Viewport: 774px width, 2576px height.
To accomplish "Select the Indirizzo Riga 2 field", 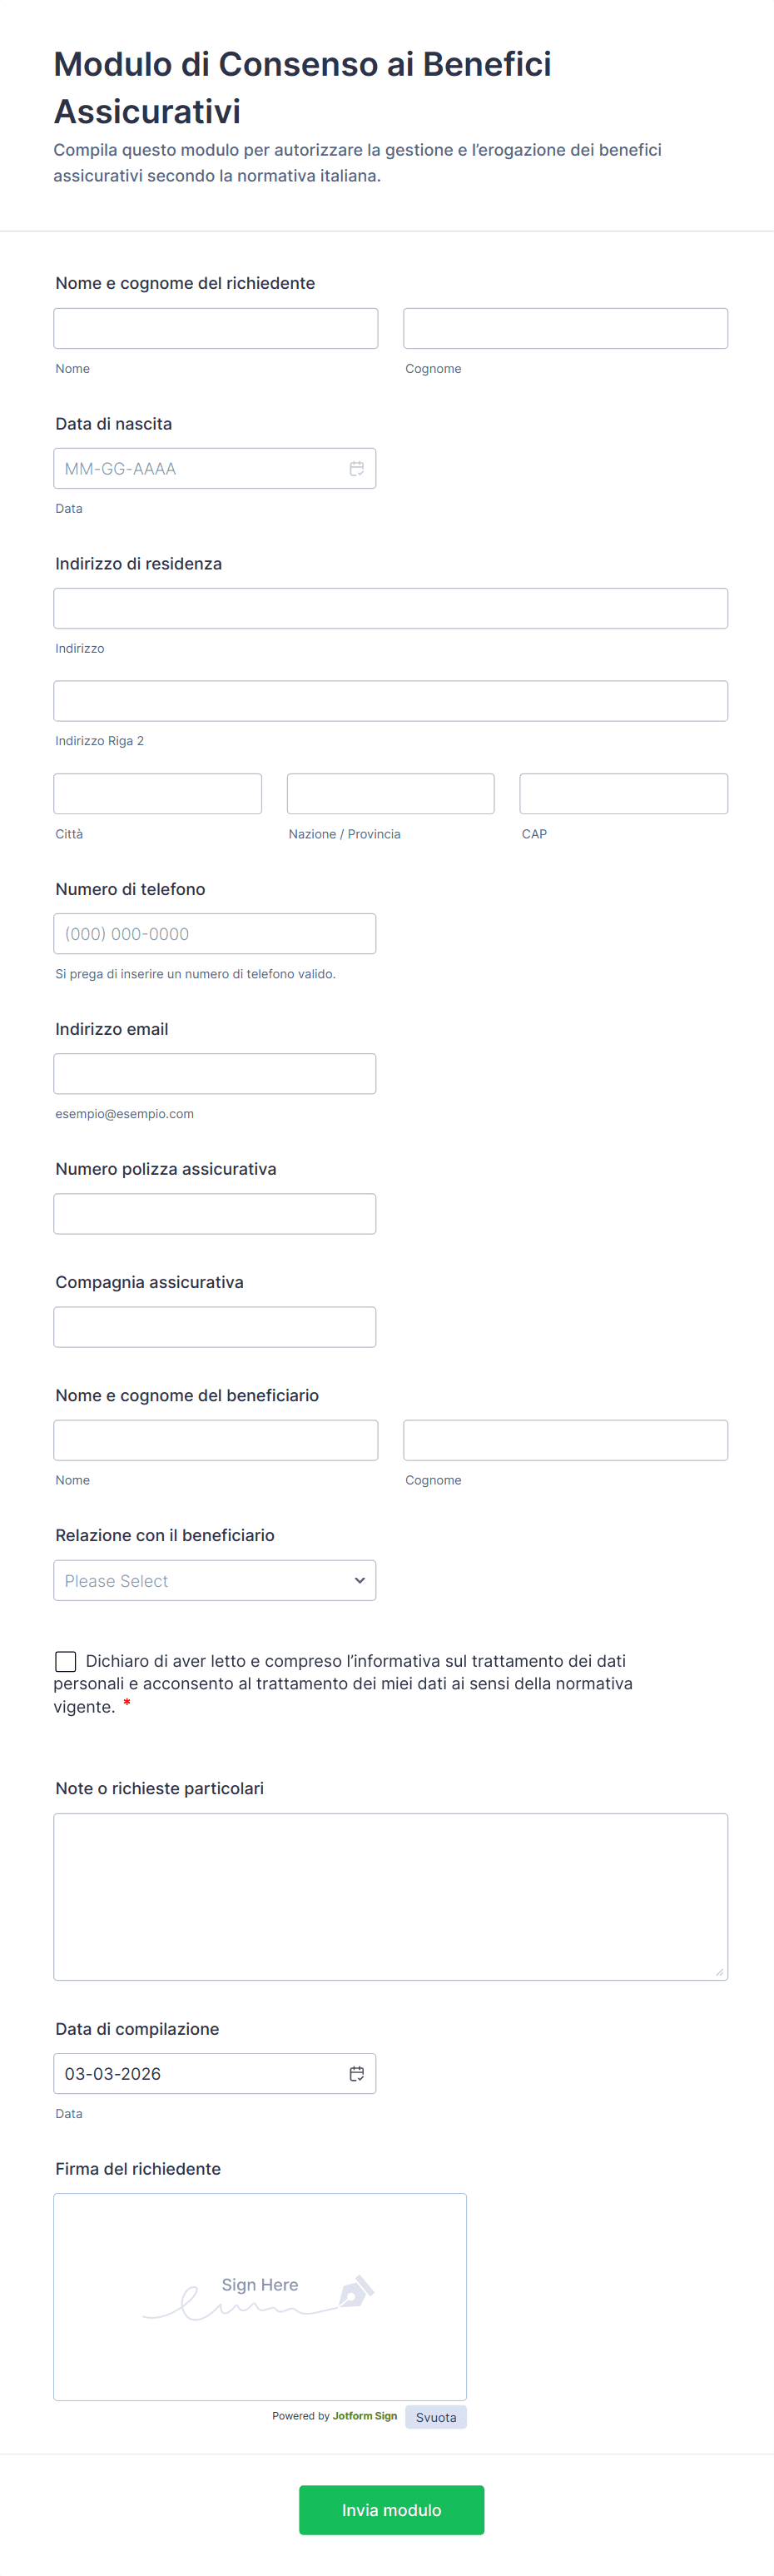I will click(x=390, y=701).
